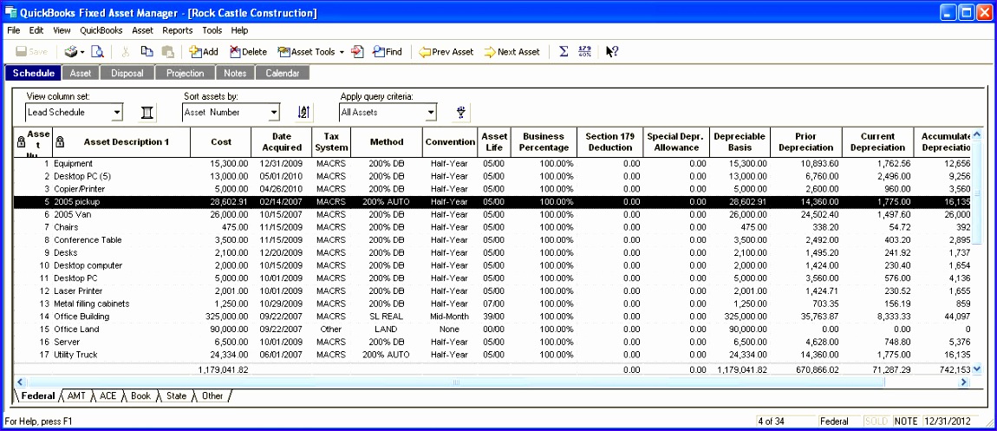Viewport: 997px width, 431px height.
Task: Select the Book basis tab
Action: (x=140, y=395)
